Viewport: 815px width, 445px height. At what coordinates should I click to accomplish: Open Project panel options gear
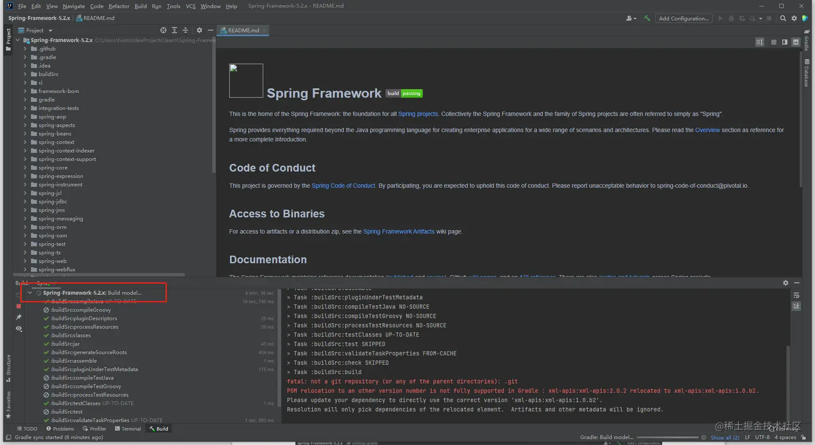coord(199,30)
